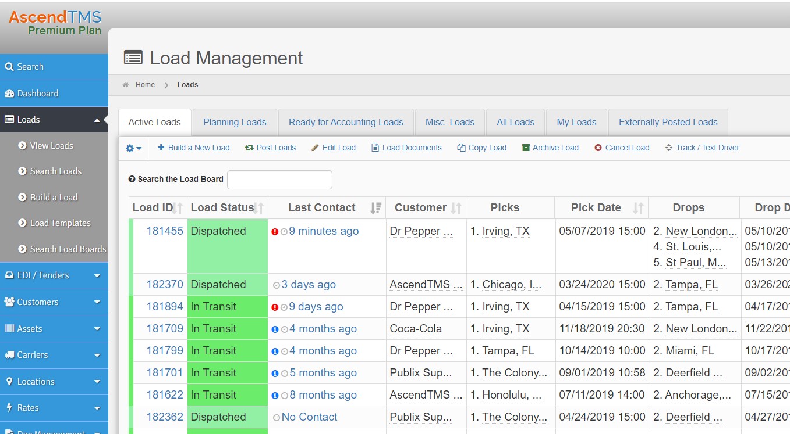Image resolution: width=790 pixels, height=434 pixels.
Task: Open load 181622 link
Action: 165,395
